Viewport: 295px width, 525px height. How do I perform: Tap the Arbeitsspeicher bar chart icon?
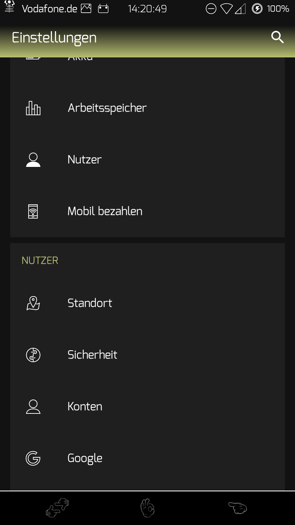[33, 108]
